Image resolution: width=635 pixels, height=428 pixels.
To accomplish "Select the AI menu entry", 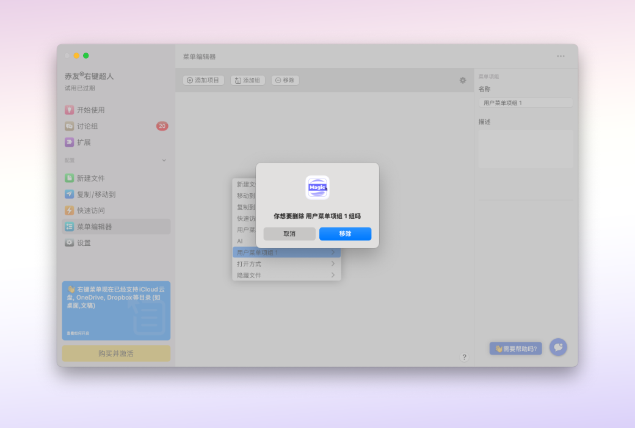I will tap(244, 241).
